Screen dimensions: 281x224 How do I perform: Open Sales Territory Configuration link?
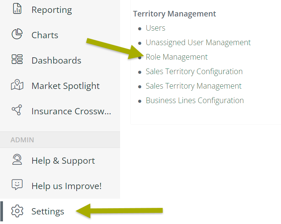point(194,71)
